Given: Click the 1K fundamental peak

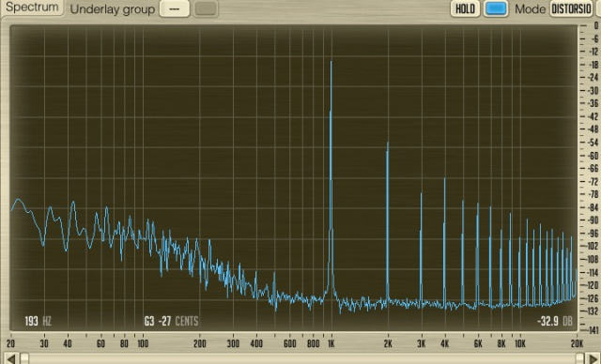Looking at the screenshot, I should click(x=331, y=61).
